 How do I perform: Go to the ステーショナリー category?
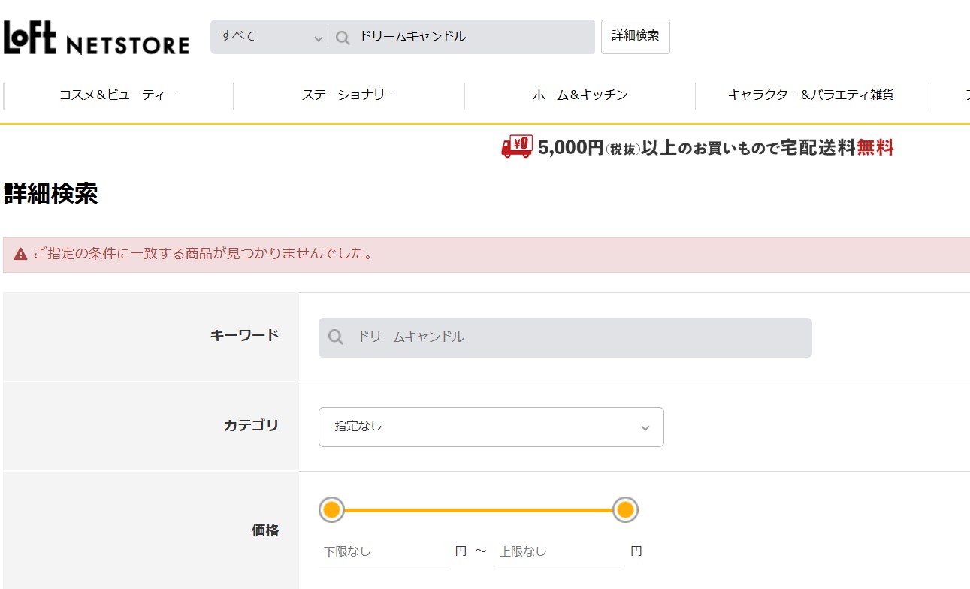pyautogui.click(x=349, y=95)
